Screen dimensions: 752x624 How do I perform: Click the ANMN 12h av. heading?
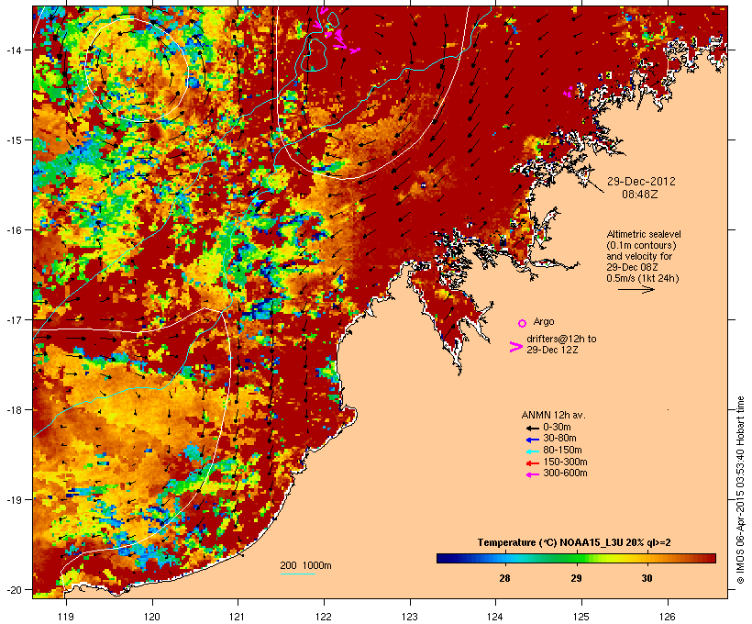click(x=553, y=415)
